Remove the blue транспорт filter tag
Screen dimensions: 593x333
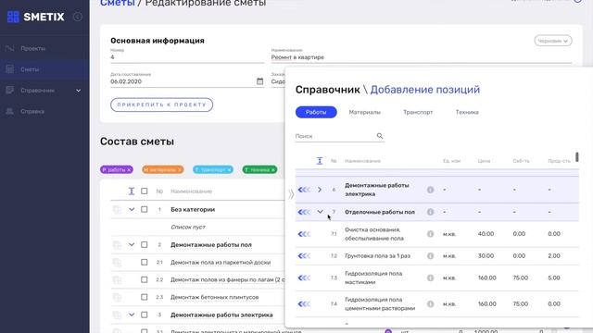tap(229, 170)
